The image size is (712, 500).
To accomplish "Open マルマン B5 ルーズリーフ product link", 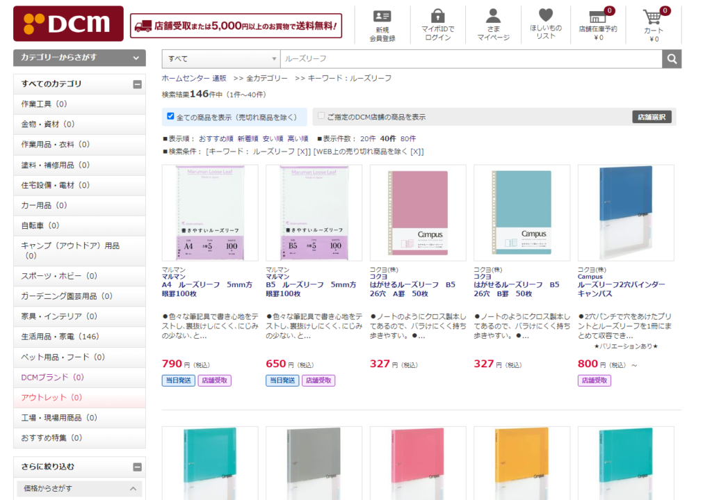I will coord(311,289).
